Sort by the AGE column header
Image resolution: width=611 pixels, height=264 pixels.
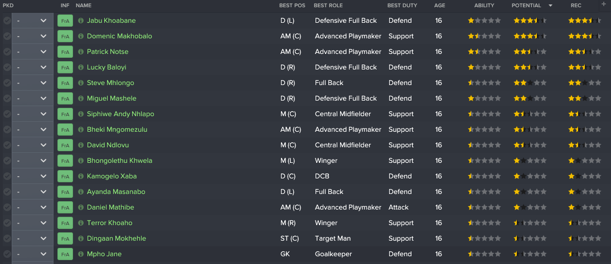point(439,6)
